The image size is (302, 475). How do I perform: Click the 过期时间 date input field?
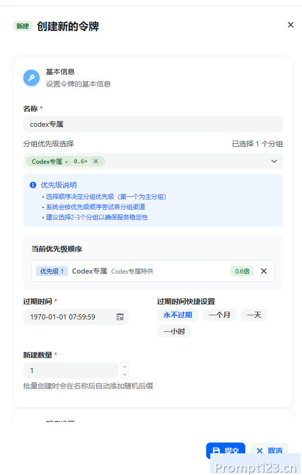(76, 317)
